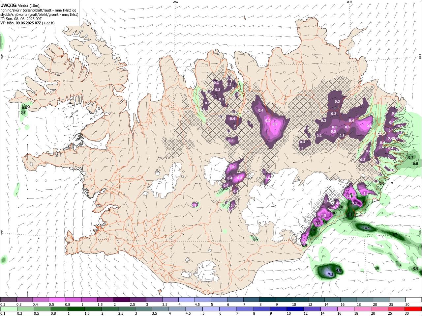Click the 7.2 rainfall value offshore
Screen dimensions: 422x316
pyautogui.click(x=331, y=274)
